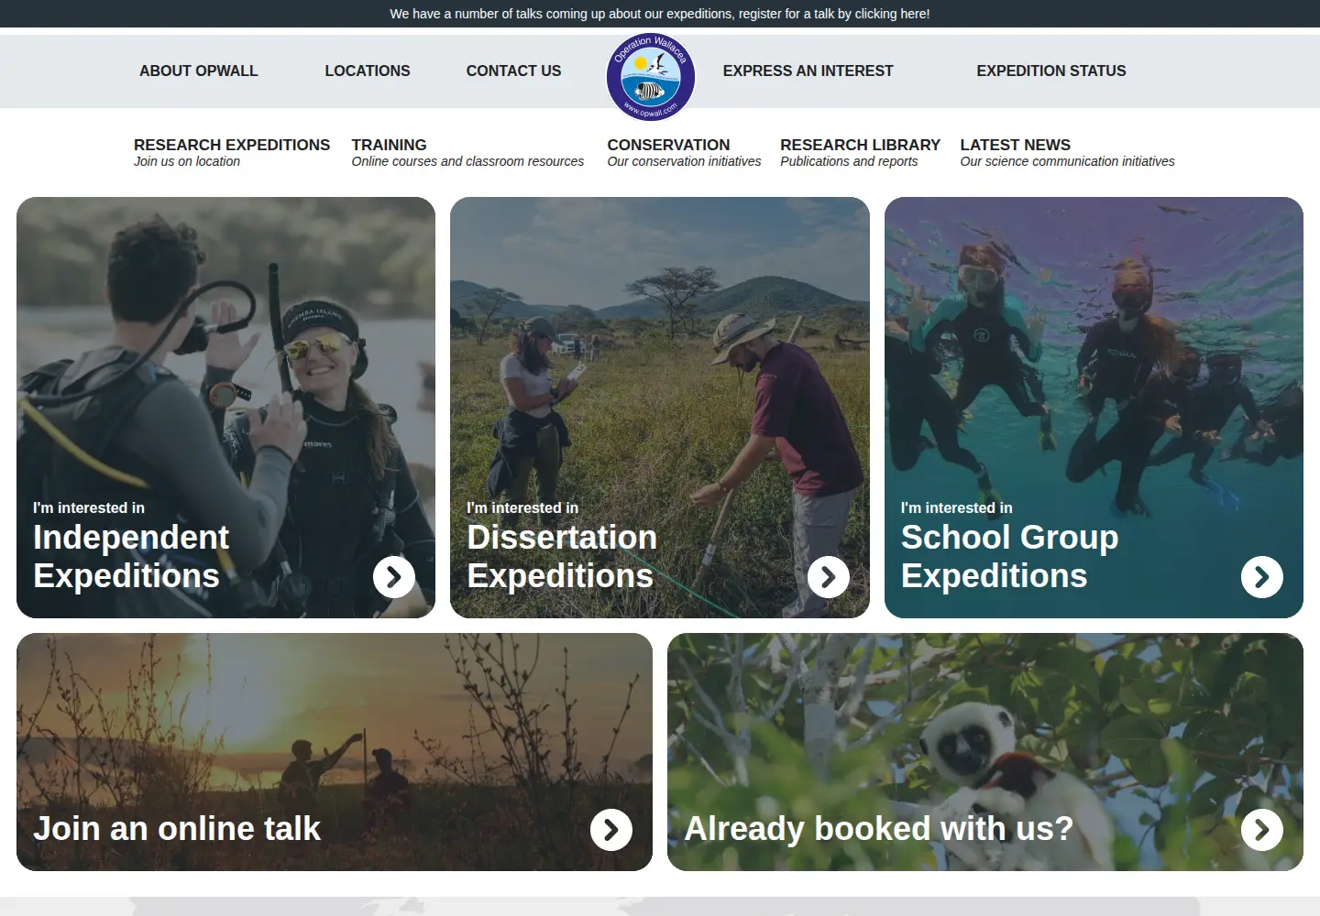Click the Operation Wallacea logo

pyautogui.click(x=651, y=78)
